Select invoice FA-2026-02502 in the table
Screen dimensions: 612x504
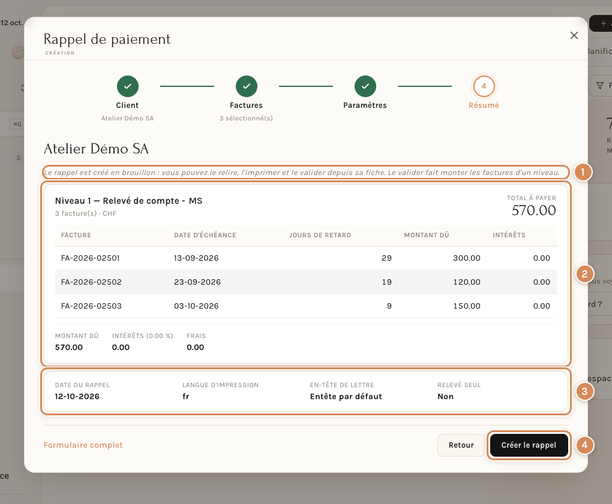click(x=91, y=282)
